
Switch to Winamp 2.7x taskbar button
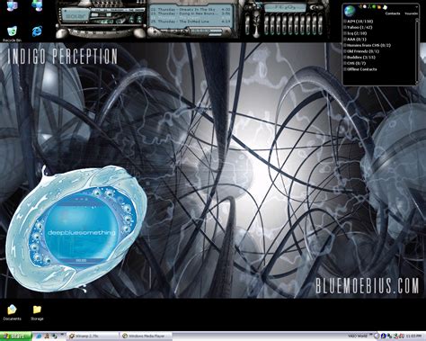coord(93,337)
